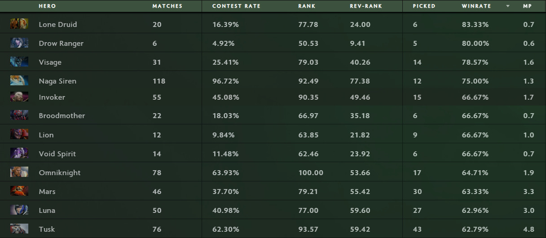546x238 pixels.
Task: Sort heroes by Rev-Rank header
Action: (365, 6)
